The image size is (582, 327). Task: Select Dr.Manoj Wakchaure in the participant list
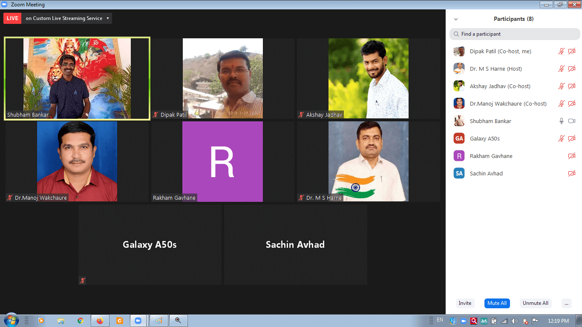point(508,103)
